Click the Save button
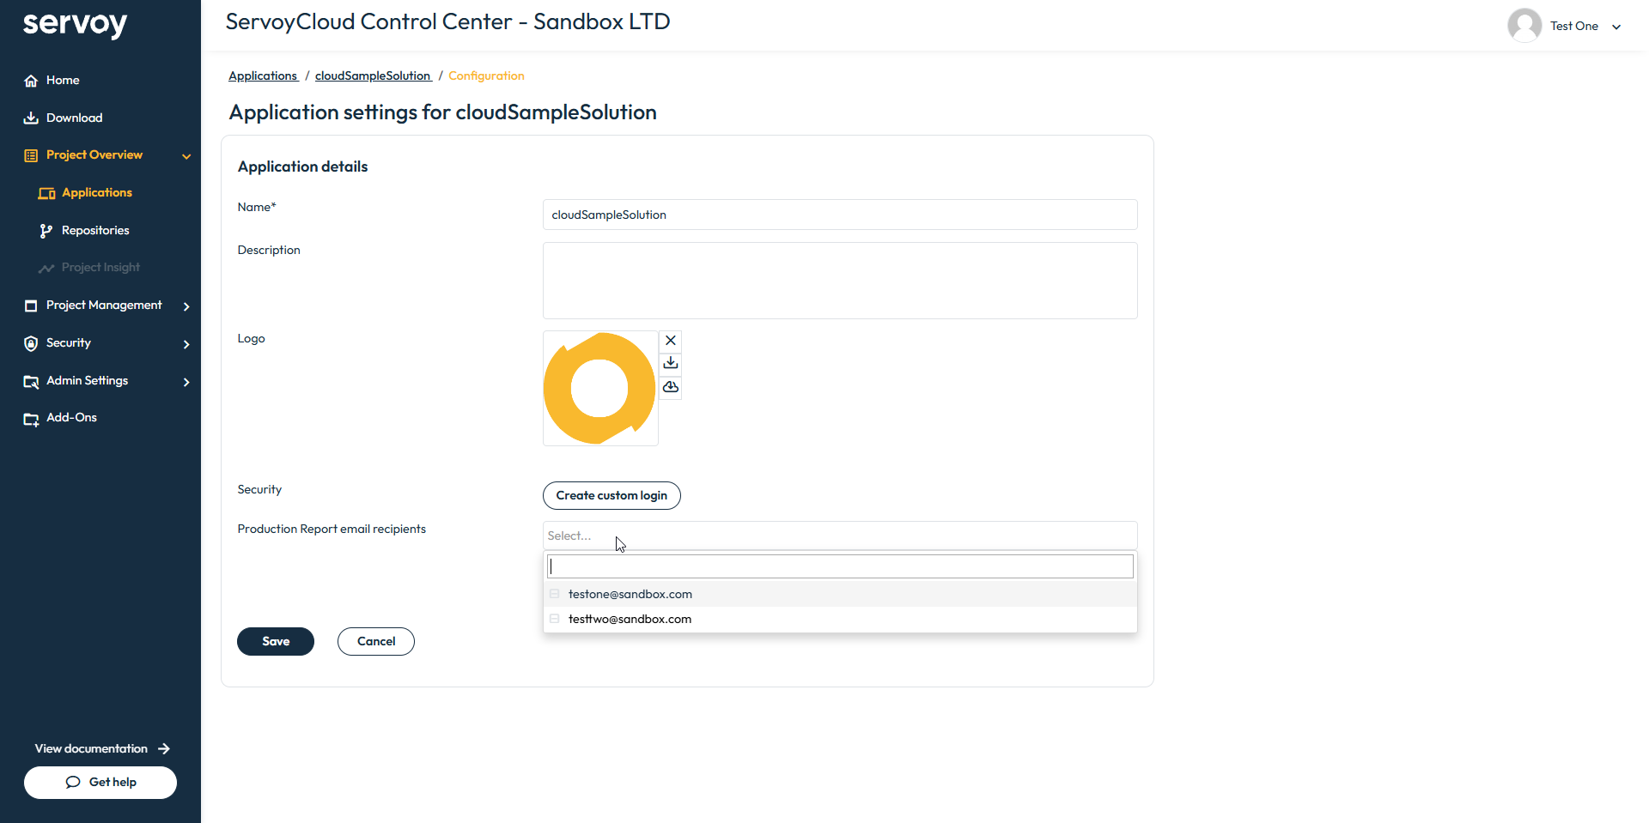1649x823 pixels. pyautogui.click(x=276, y=641)
